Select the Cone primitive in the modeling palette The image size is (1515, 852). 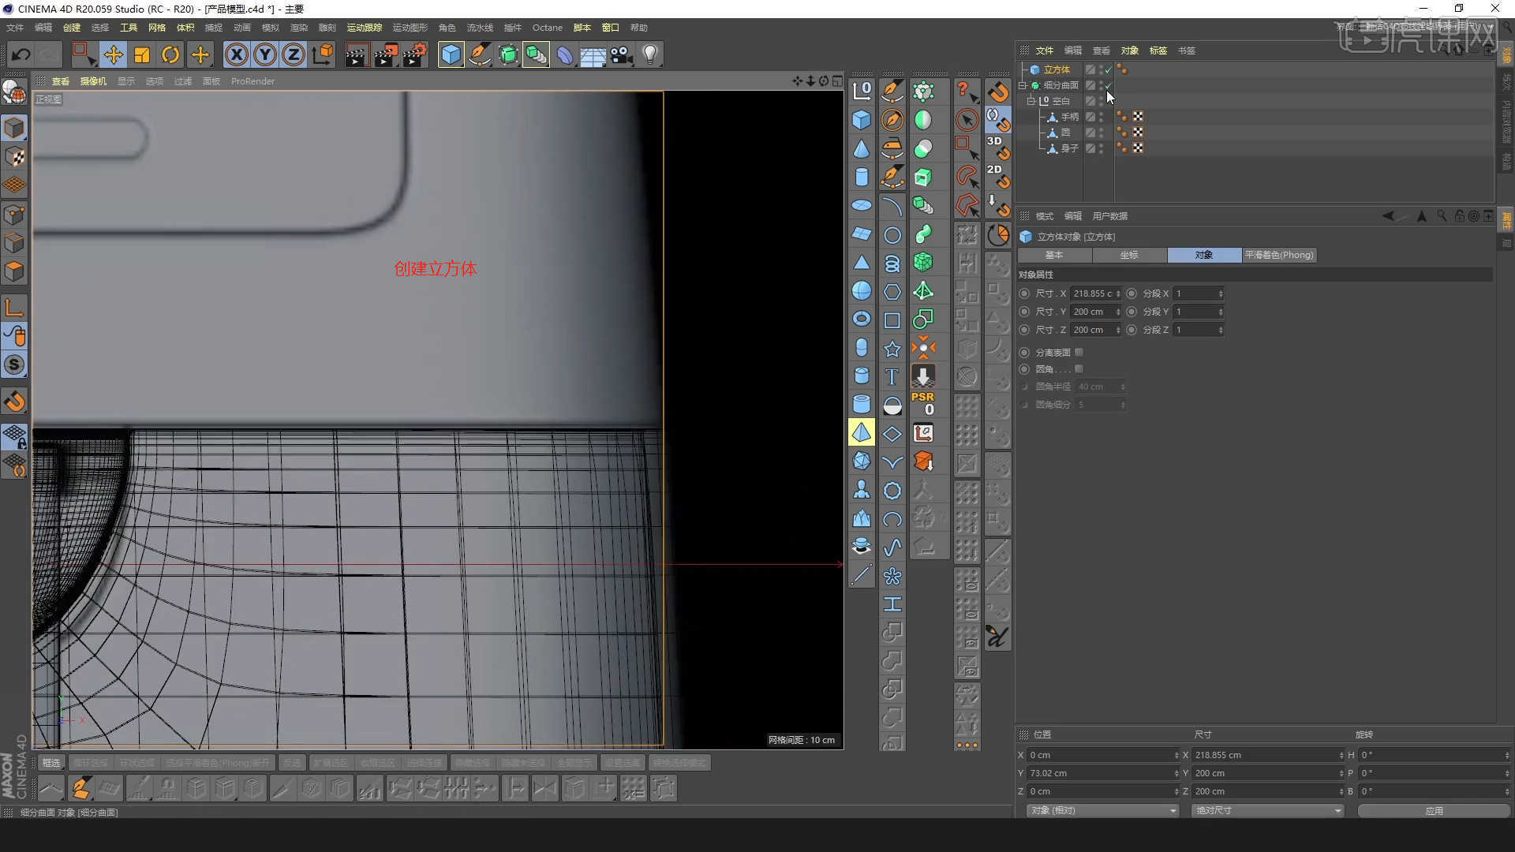pos(862,148)
